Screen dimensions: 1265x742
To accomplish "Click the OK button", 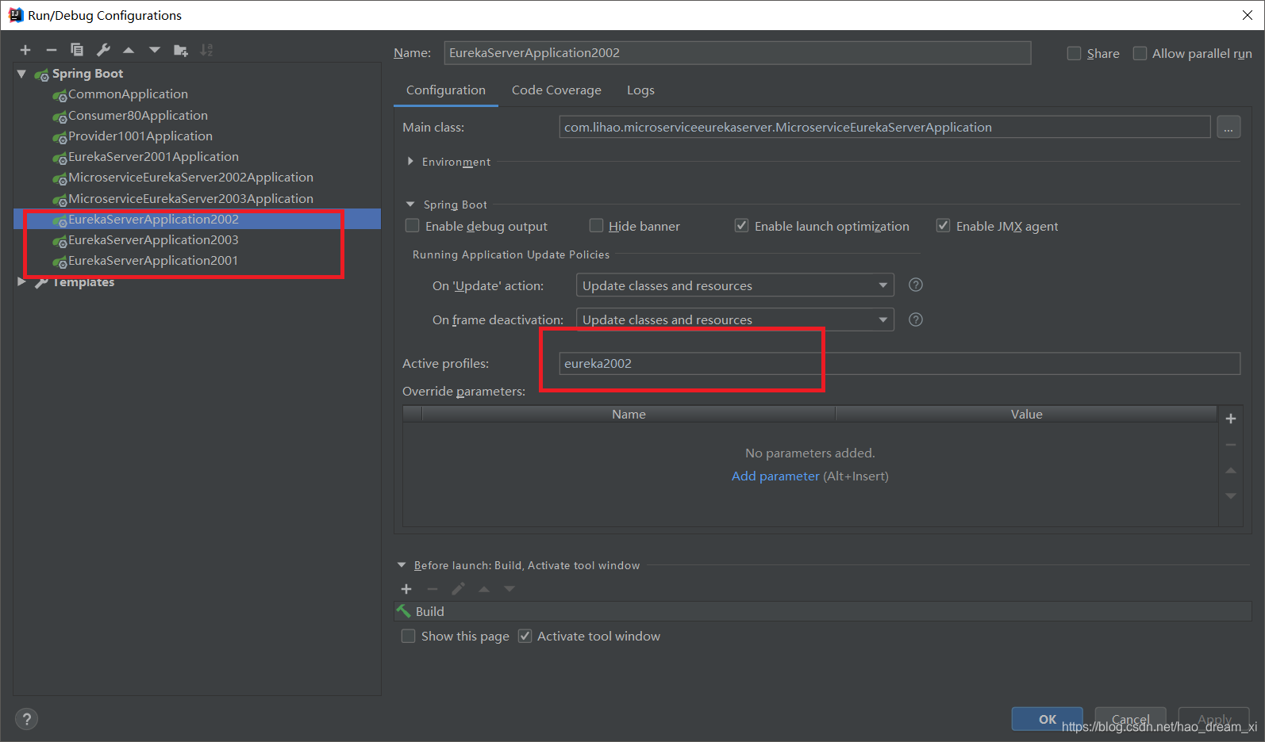I will [x=1047, y=719].
